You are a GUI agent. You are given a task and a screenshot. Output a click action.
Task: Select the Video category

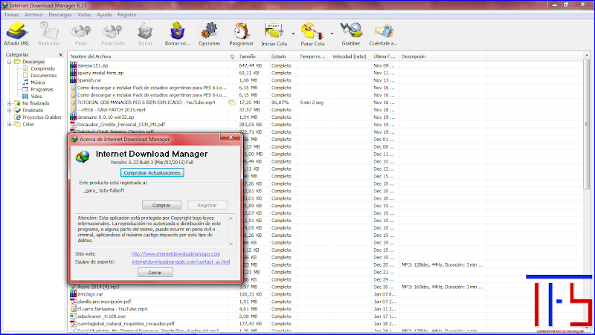(36, 97)
